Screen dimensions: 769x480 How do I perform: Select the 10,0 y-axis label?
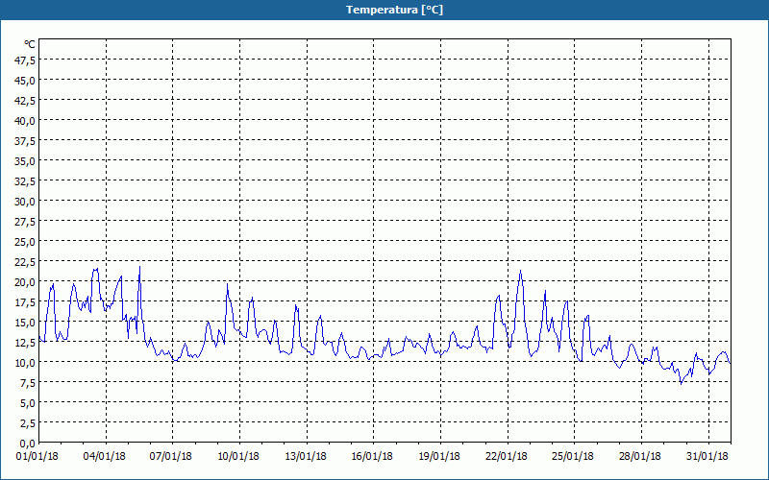point(25,363)
